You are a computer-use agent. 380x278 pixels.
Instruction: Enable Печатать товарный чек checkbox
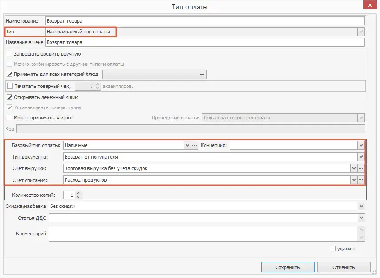tap(10, 86)
